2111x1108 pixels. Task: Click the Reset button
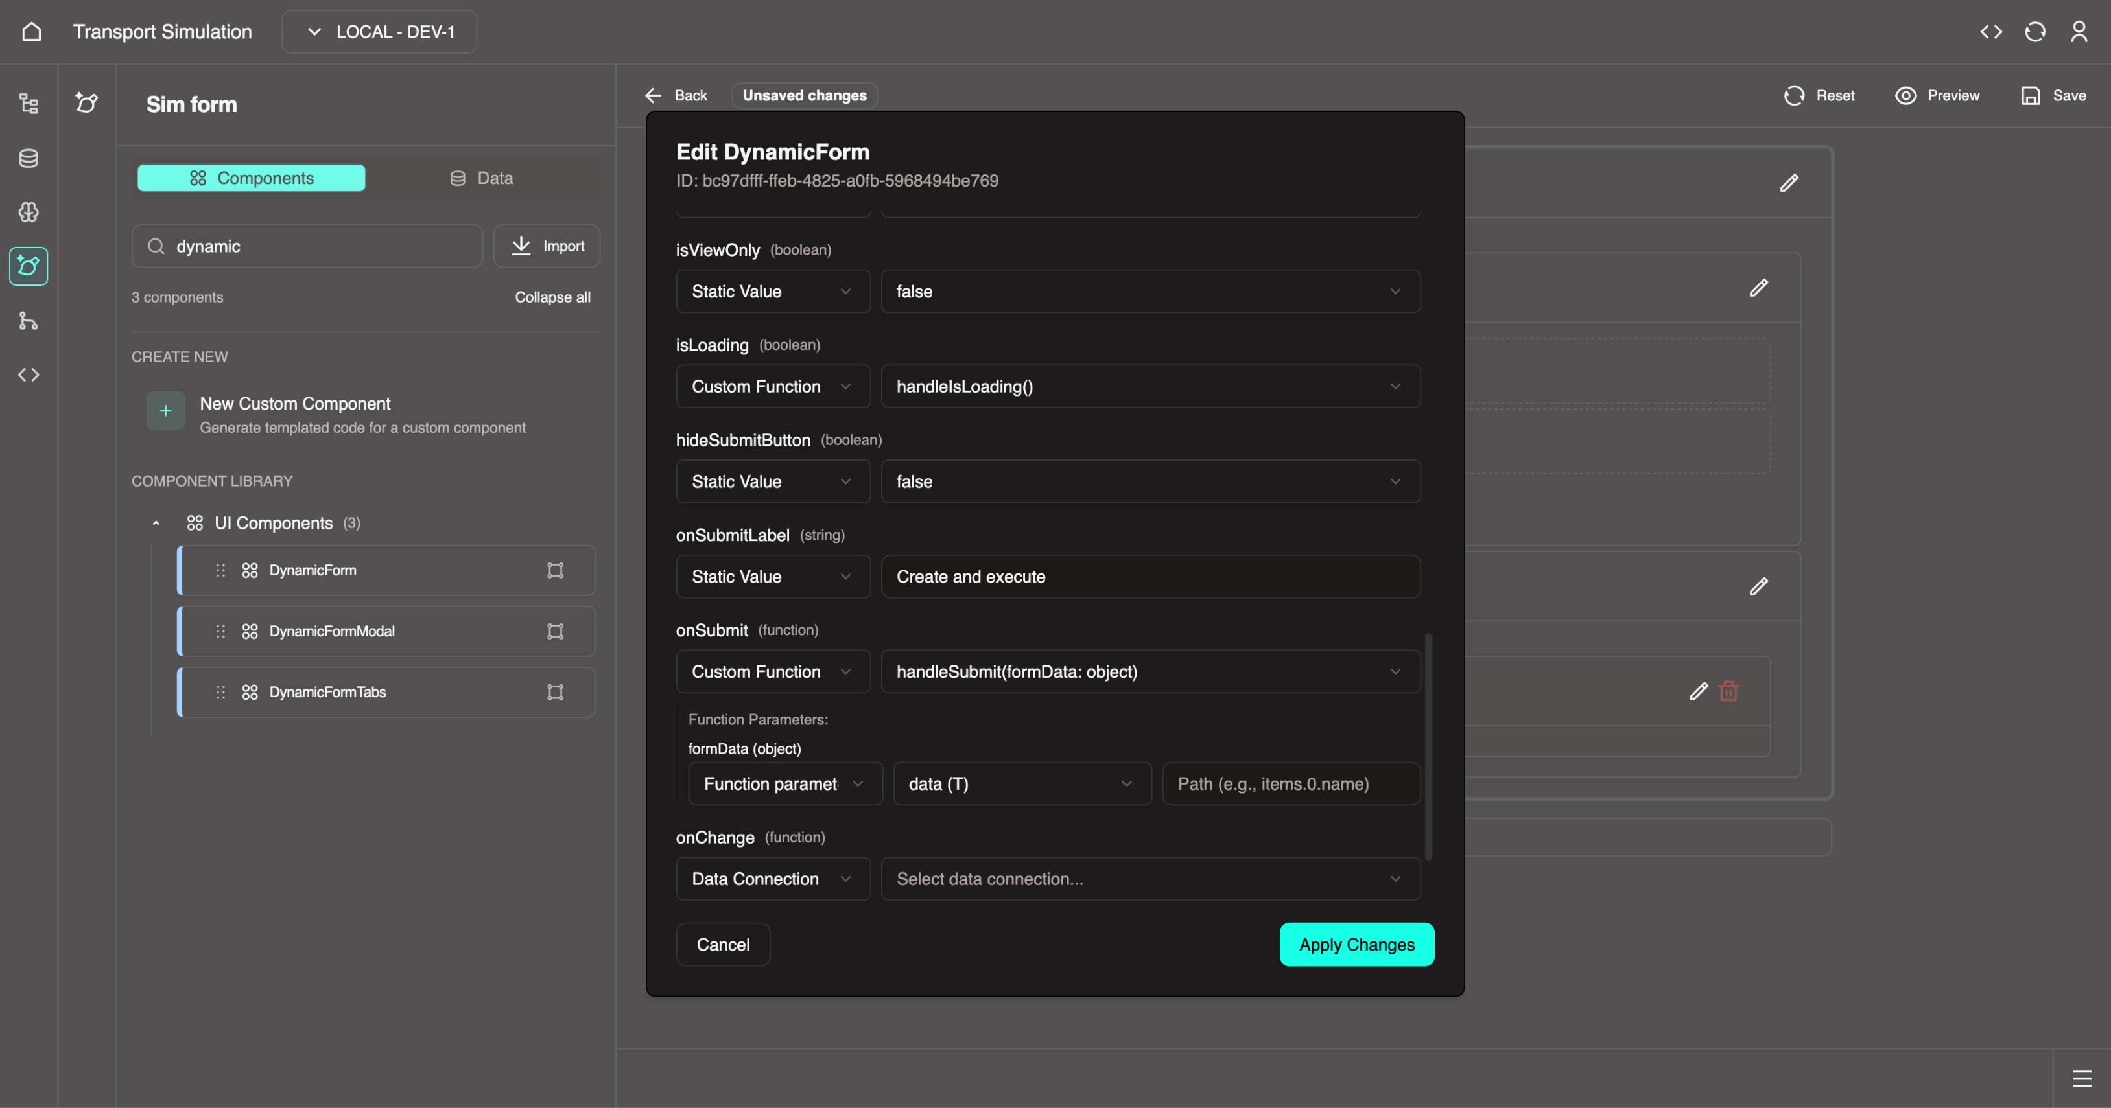(x=1819, y=96)
